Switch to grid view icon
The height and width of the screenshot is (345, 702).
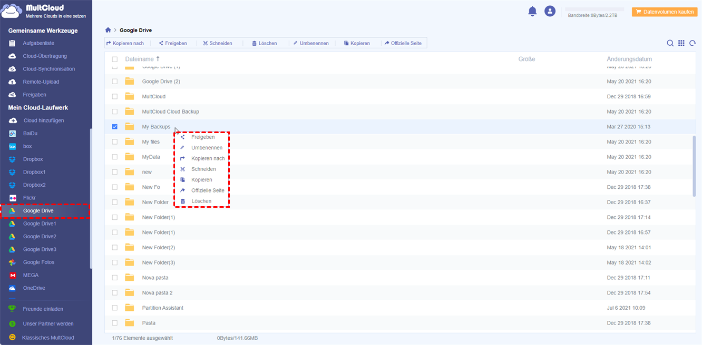[681, 43]
